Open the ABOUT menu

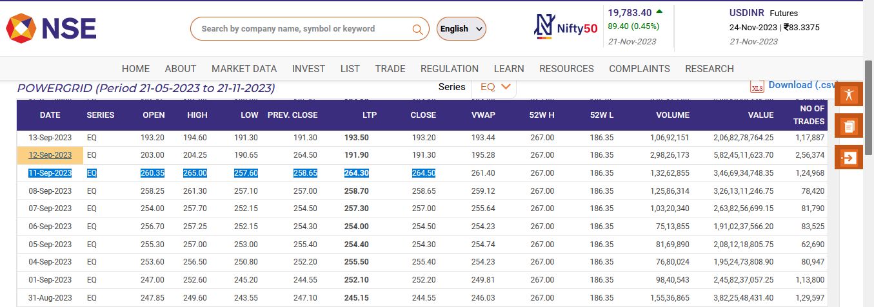point(181,68)
